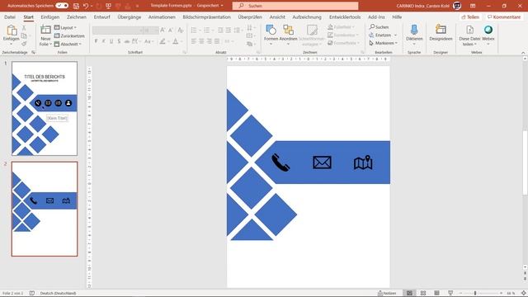Switch to slide sorter view icon
528x297 pixels.
click(x=423, y=294)
